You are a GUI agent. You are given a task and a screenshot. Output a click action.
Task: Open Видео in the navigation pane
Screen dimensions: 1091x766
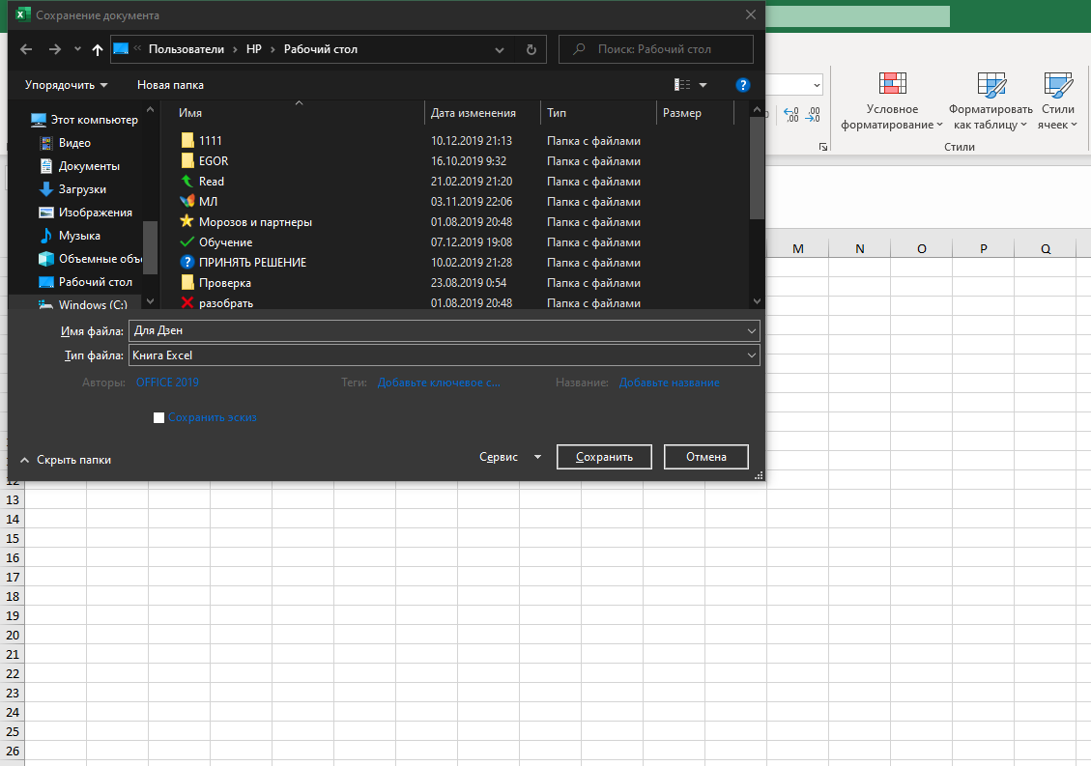click(x=66, y=143)
